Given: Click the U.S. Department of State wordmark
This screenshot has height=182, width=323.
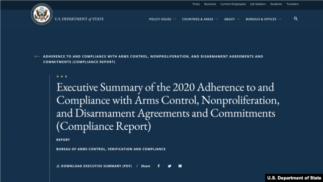Looking at the screenshot, I should pos(80,19).
